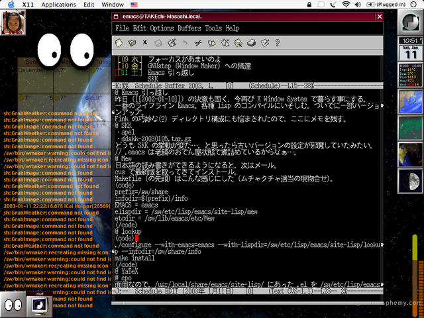Open the X11 Applications menu
Viewport: 424px width, 318px height.
point(58,5)
